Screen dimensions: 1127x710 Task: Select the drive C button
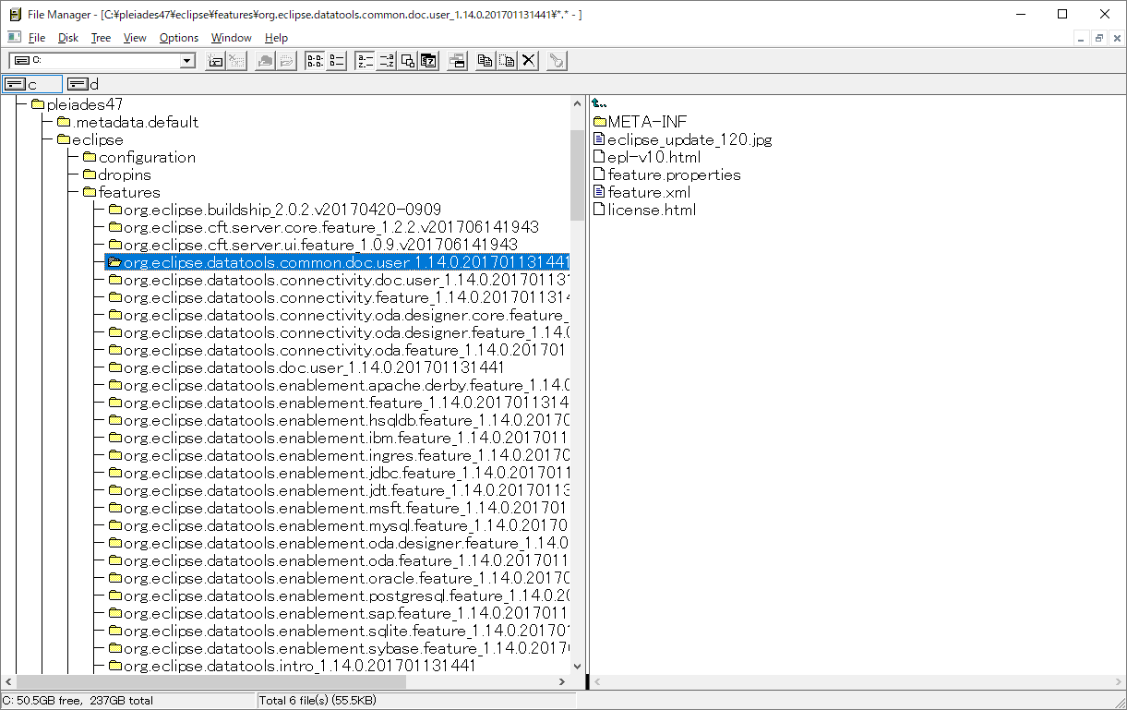click(x=32, y=83)
